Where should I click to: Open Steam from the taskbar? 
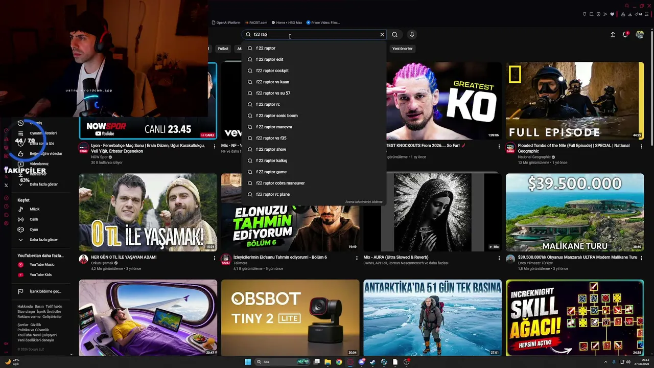(x=372, y=362)
